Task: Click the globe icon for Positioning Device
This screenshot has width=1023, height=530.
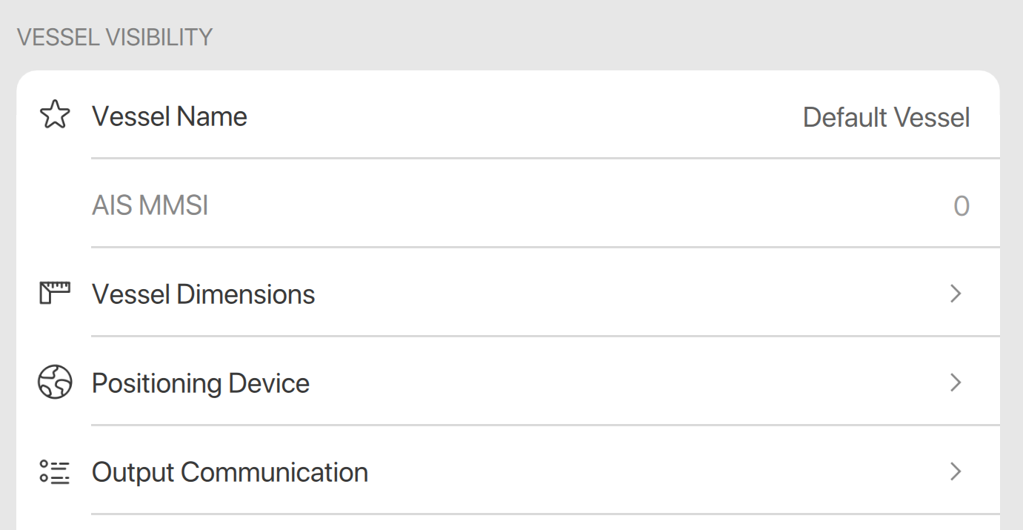Action: pyautogui.click(x=54, y=382)
